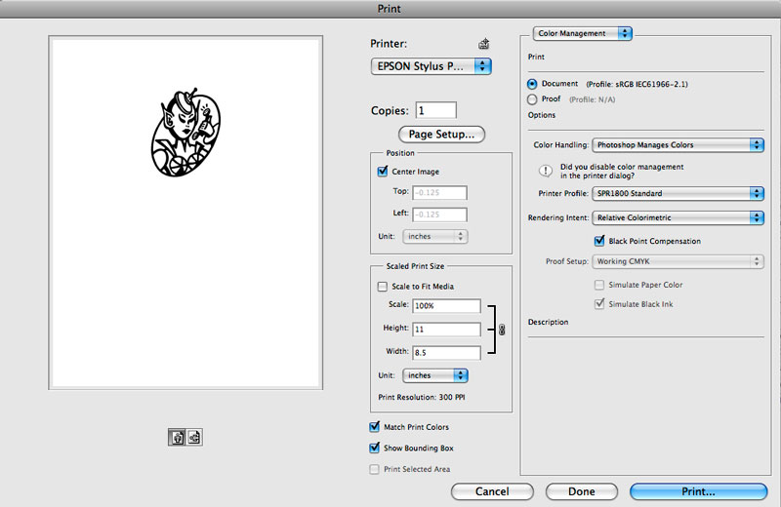The width and height of the screenshot is (781, 507).
Task: Click the printer icon beside Printer label
Action: click(x=482, y=44)
